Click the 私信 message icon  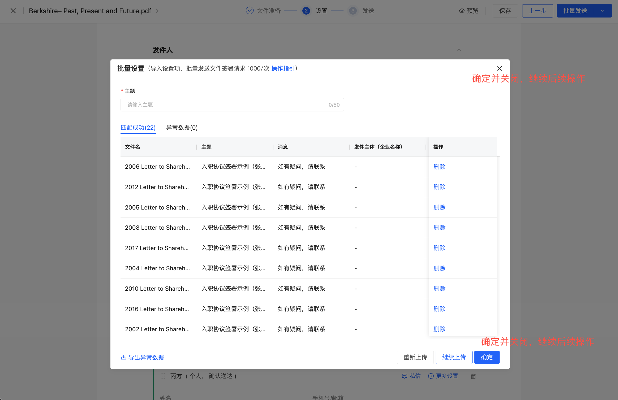[404, 376]
